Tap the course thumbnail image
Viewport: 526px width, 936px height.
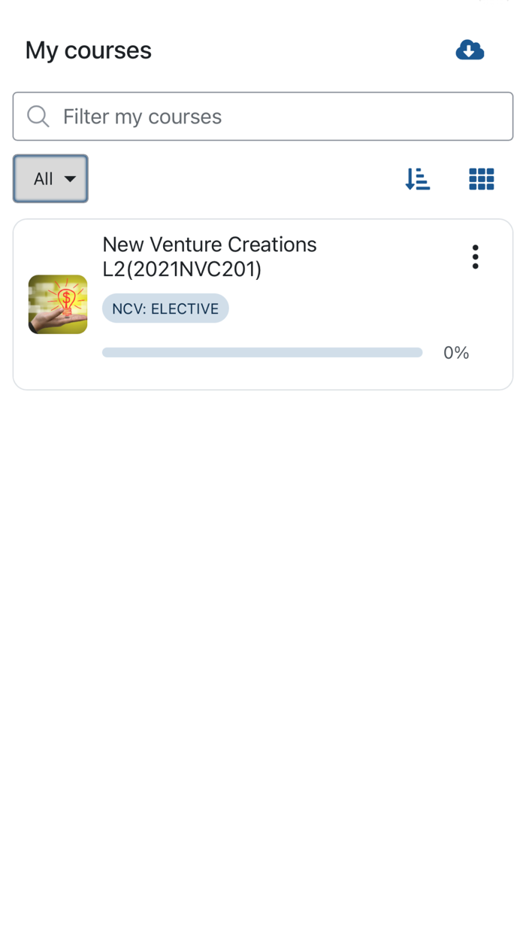pyautogui.click(x=58, y=304)
